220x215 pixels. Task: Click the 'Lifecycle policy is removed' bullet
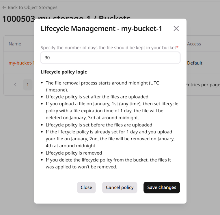(74, 153)
